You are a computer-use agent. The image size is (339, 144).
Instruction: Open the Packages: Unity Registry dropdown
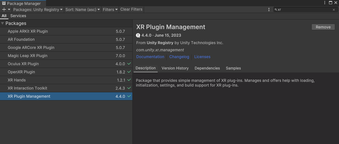pyautogui.click(x=38, y=9)
